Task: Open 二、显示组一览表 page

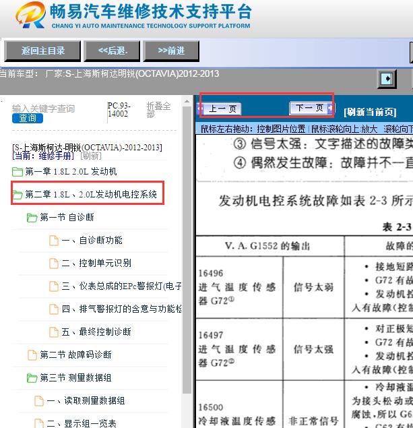Action: (82, 423)
